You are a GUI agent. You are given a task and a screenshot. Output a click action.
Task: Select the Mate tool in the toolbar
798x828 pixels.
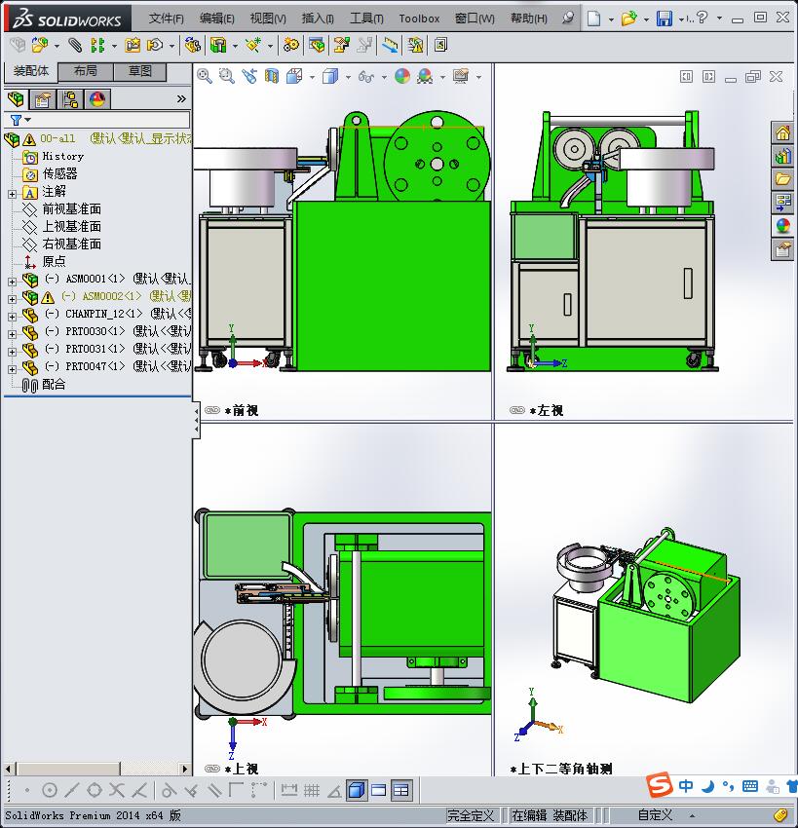(74, 44)
